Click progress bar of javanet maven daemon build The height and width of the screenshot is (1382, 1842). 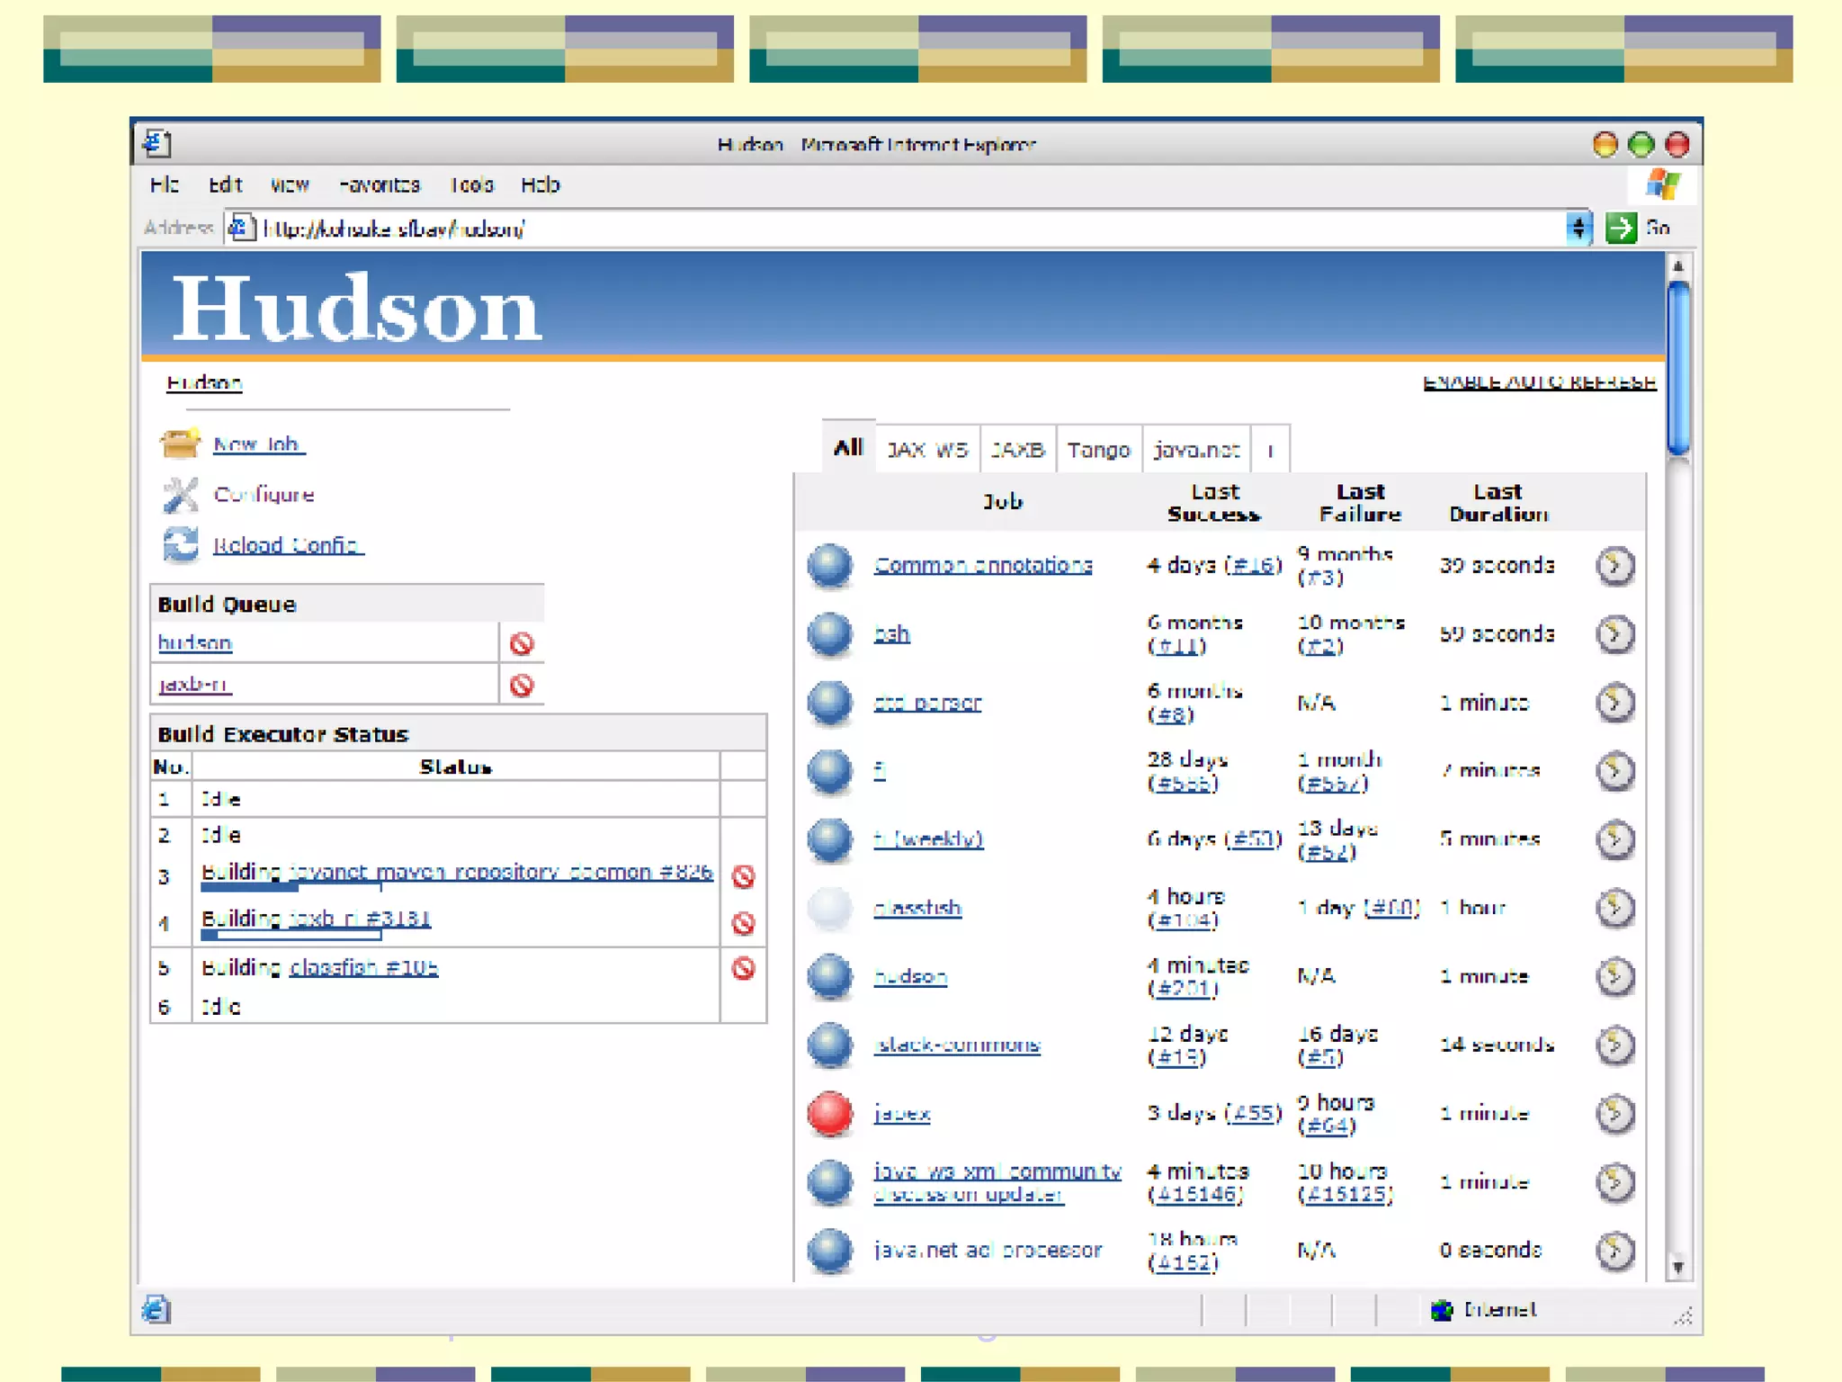[291, 888]
